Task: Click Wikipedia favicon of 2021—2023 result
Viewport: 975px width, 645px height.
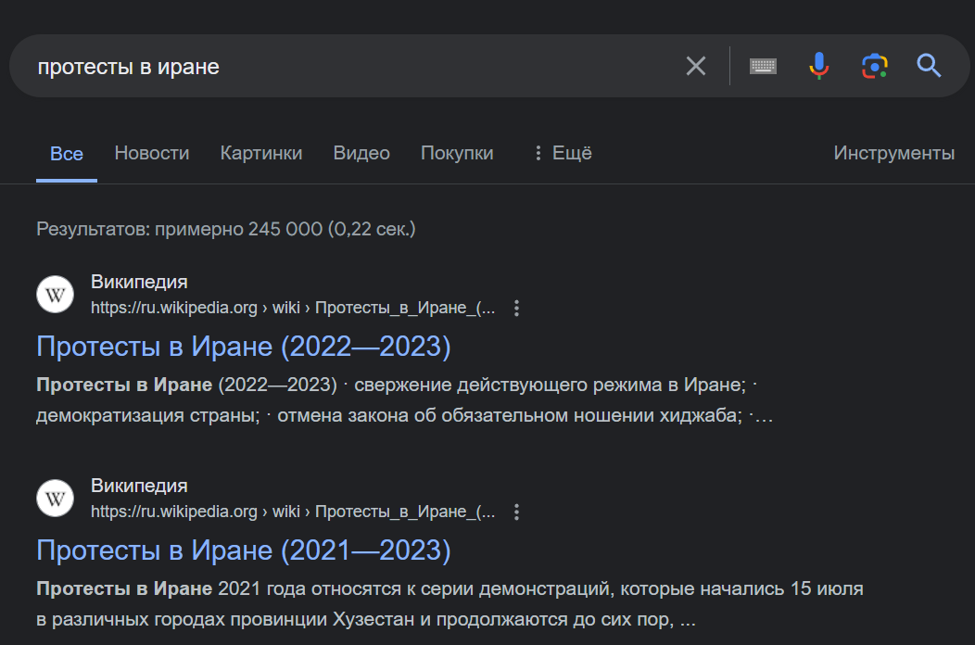Action: (55, 499)
